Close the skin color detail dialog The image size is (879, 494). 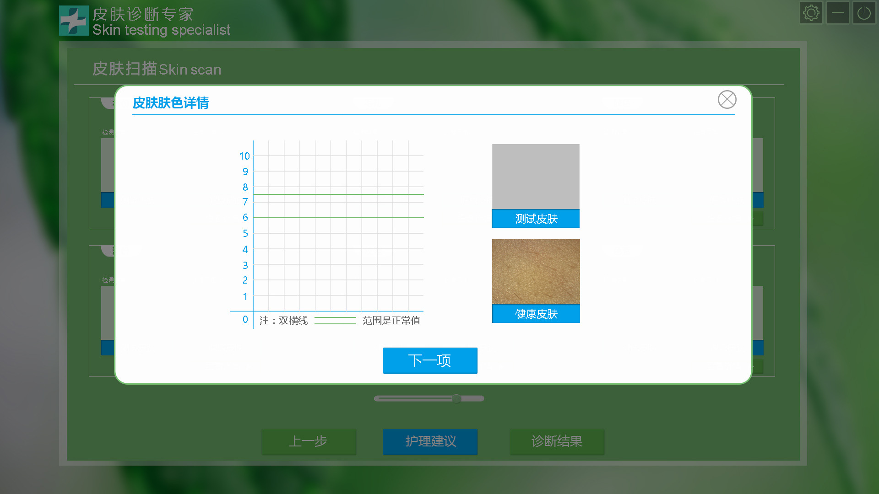[727, 99]
